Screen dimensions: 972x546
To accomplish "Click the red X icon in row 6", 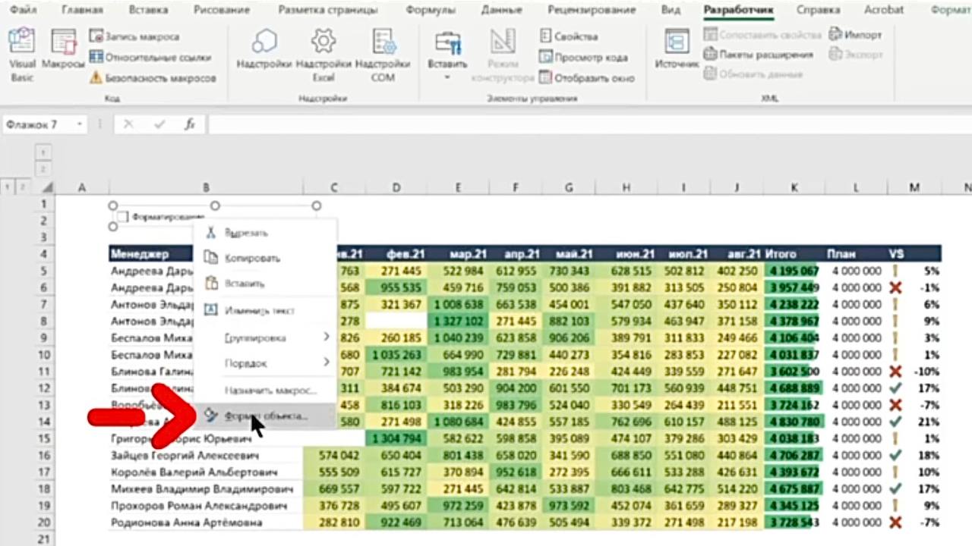I will click(895, 287).
